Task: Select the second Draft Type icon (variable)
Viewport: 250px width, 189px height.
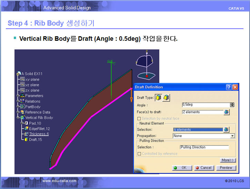Action: click(166, 98)
